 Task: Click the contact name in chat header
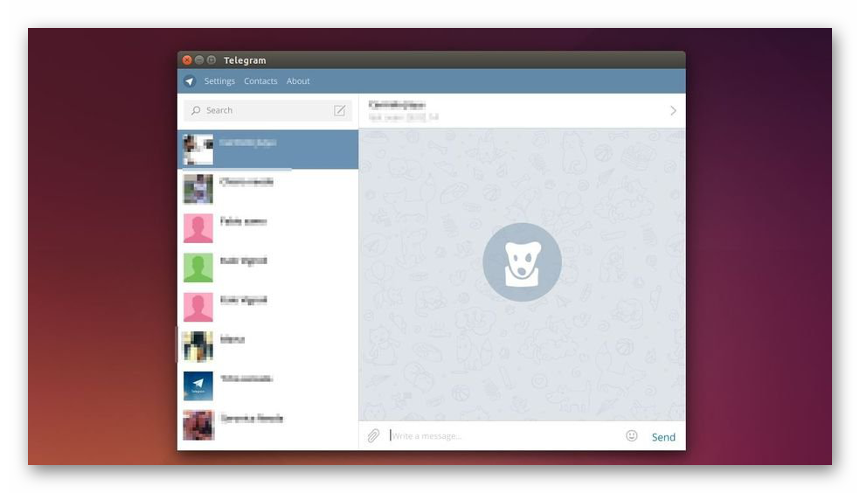[x=397, y=105]
